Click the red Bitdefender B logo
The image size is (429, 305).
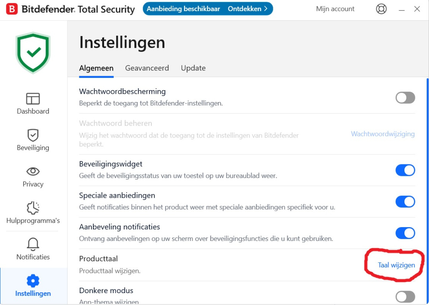[12, 9]
